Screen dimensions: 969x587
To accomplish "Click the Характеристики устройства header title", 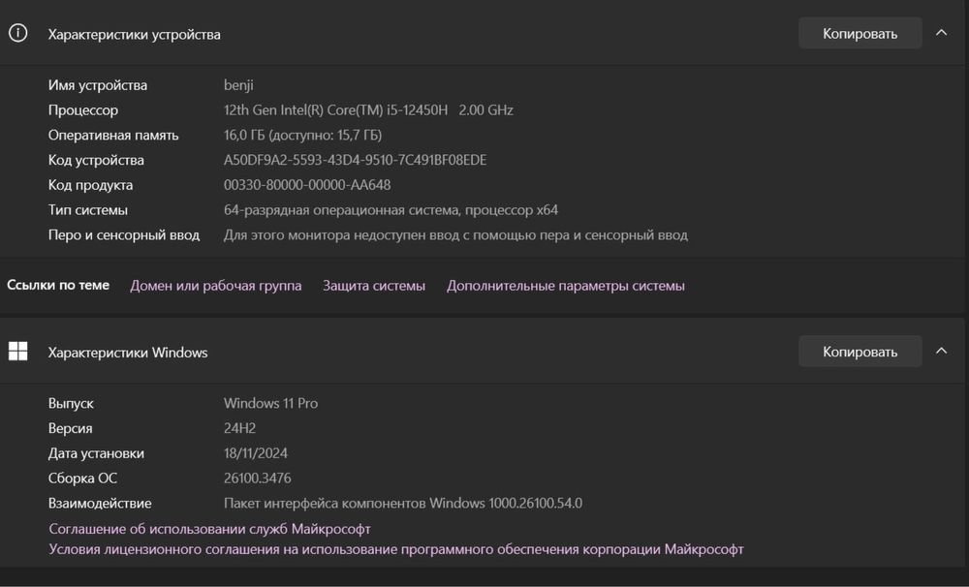I will 134,35.
